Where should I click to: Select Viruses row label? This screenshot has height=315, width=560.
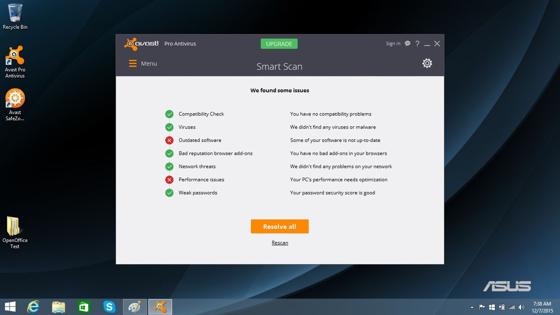pyautogui.click(x=187, y=127)
